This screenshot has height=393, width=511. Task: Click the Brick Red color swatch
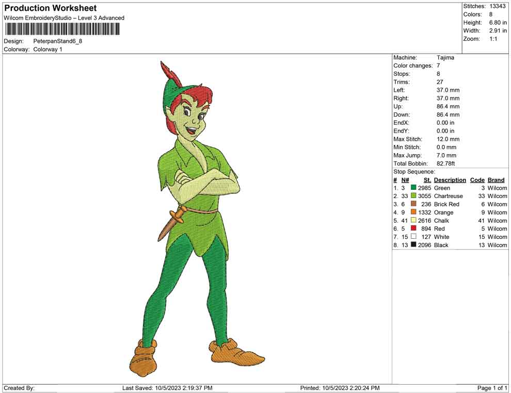413,204
